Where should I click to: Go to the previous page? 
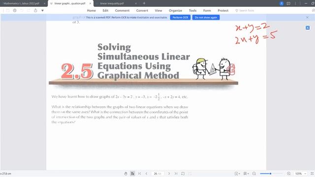click(147, 174)
